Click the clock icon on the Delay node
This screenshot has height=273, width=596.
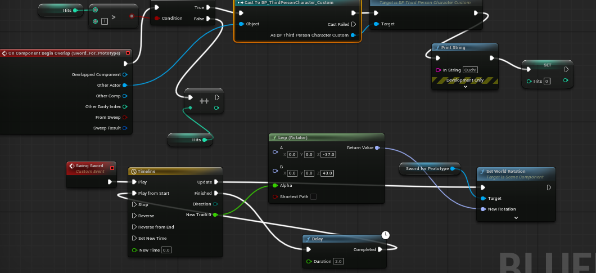(x=385, y=235)
